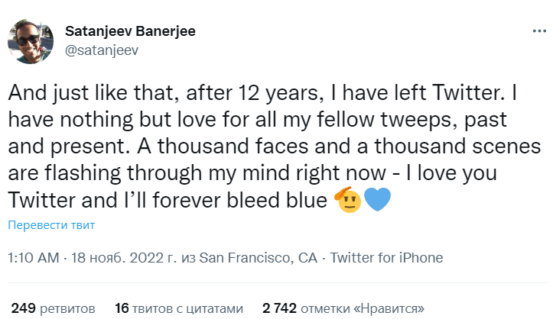Click the Перевести твит translate link
553x319 pixels.
[51, 224]
